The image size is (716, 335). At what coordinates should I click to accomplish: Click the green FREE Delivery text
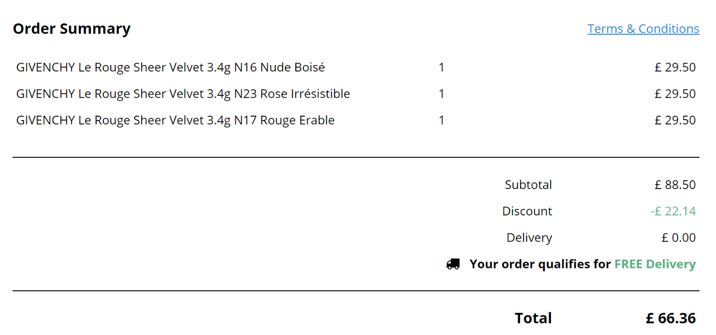tap(655, 264)
